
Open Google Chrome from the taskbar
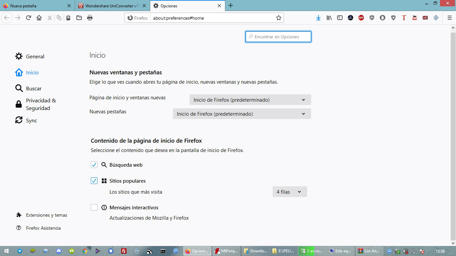(85, 251)
